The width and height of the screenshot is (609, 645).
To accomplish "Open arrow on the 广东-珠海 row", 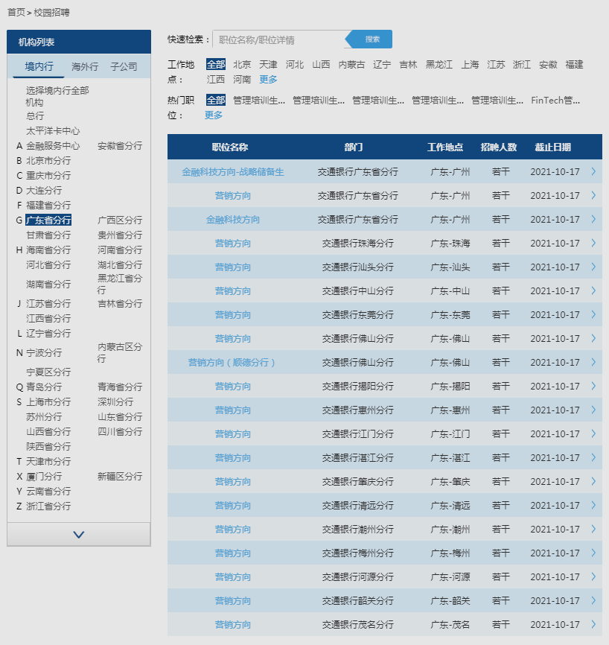I will click(593, 243).
